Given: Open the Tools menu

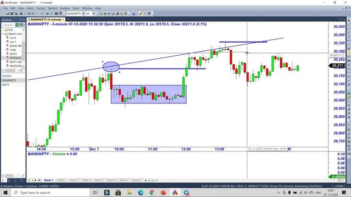Looking at the screenshot, I should [76, 8].
